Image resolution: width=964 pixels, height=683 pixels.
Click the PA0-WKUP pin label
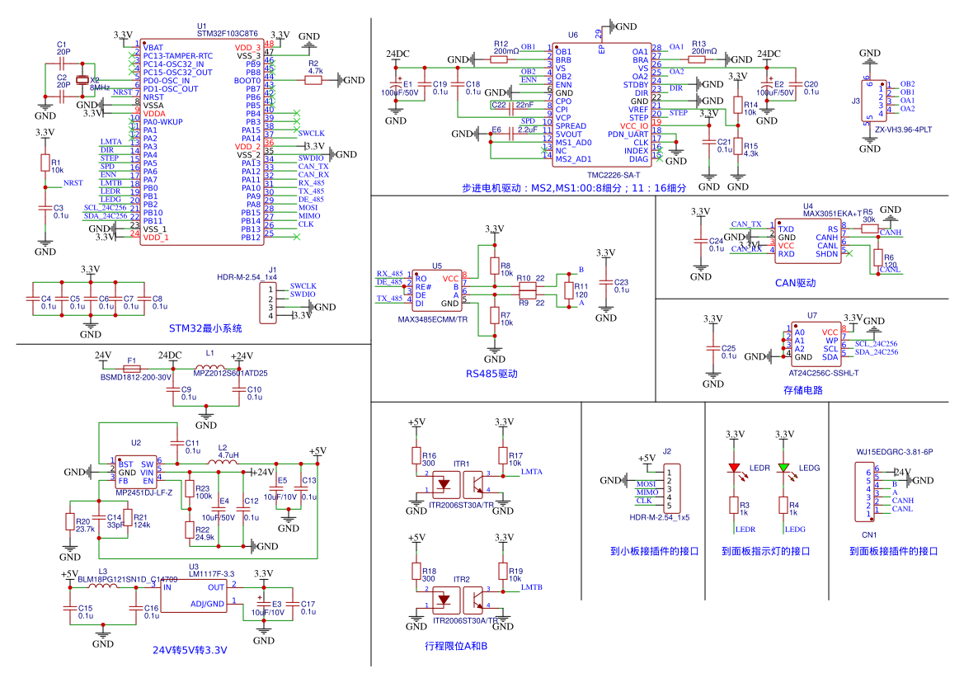[163, 122]
